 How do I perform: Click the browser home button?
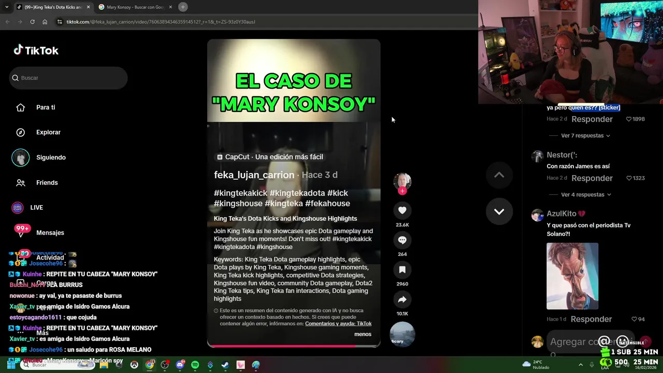tap(45, 22)
